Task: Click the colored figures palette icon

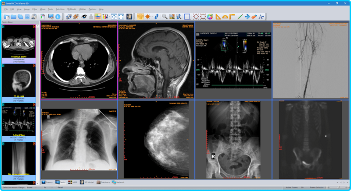Action: [105, 17]
